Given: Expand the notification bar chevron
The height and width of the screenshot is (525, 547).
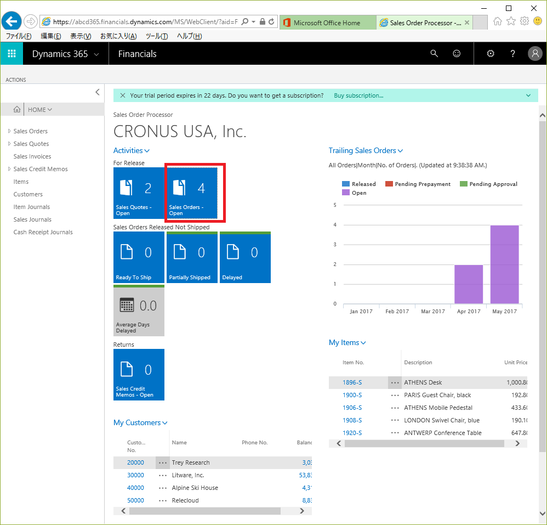Looking at the screenshot, I should click(x=528, y=95).
